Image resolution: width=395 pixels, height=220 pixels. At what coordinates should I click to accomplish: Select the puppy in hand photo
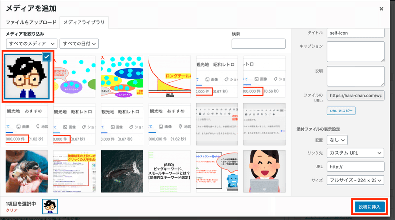tap(27, 172)
